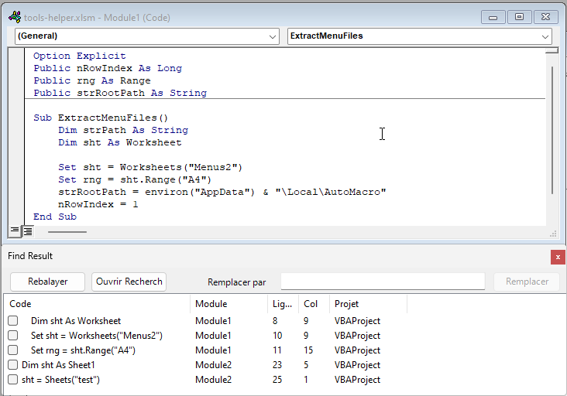Click 'Option Explicit' code line

pyautogui.click(x=80, y=56)
